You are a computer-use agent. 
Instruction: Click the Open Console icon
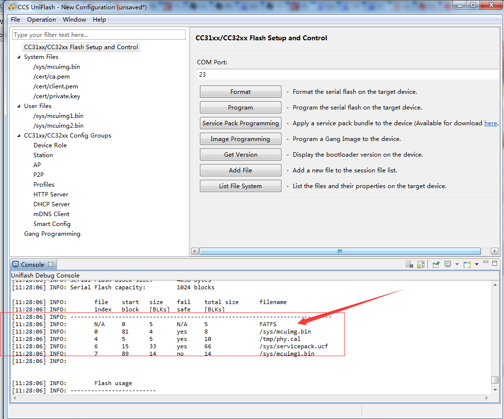[x=467, y=264]
